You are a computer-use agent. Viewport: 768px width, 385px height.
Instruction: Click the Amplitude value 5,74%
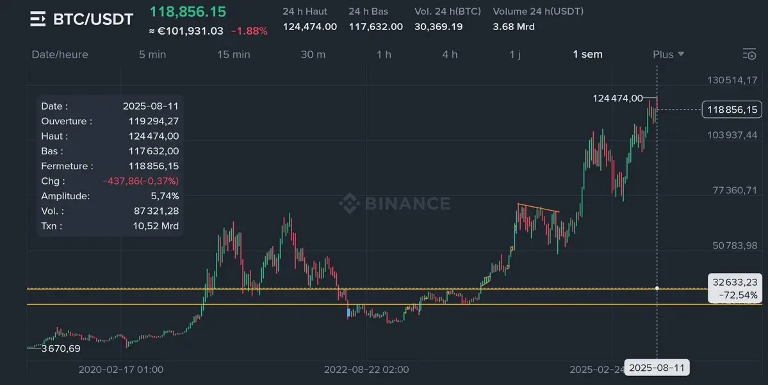click(x=165, y=196)
